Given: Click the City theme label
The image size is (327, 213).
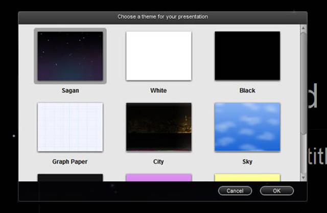Looking at the screenshot, I should [x=158, y=161].
